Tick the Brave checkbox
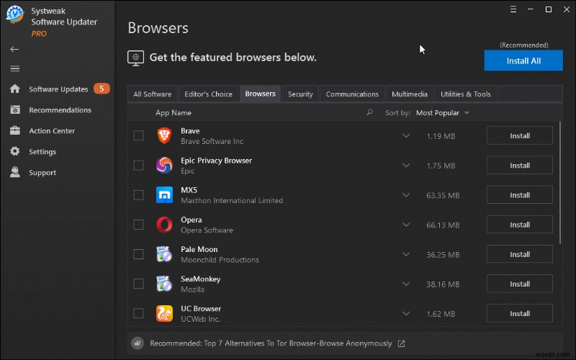Screen dimensions: 576x360 tap(138, 135)
